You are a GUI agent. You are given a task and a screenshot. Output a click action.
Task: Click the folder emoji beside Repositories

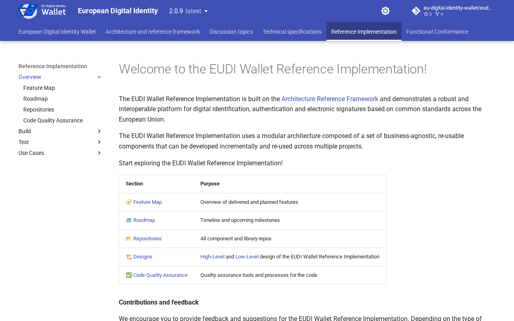coord(128,239)
